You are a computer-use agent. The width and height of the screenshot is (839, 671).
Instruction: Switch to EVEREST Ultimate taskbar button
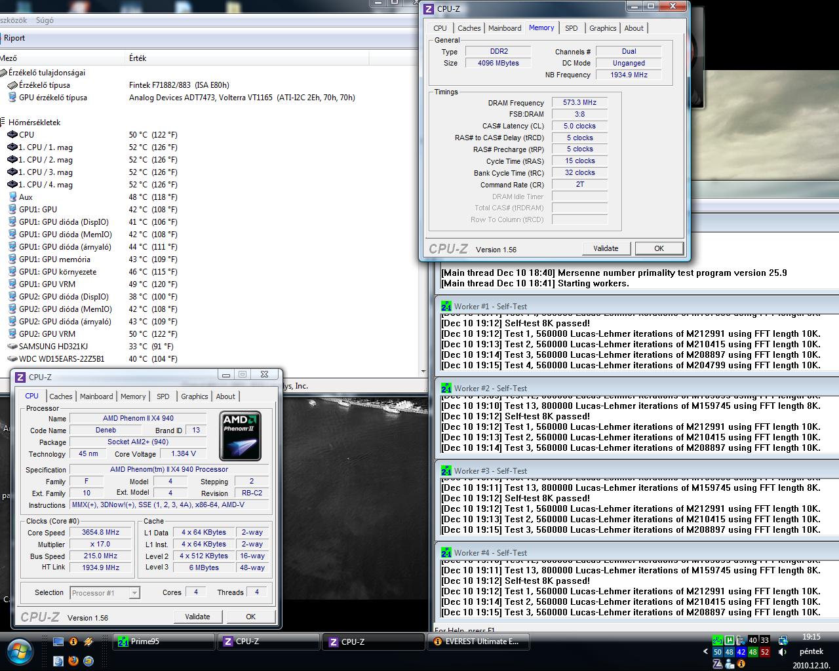(x=478, y=642)
